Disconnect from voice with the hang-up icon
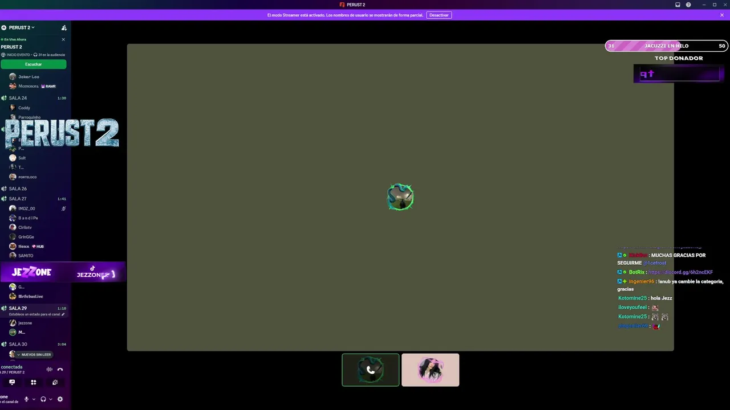Viewport: 730px width, 410px height. tap(60, 370)
